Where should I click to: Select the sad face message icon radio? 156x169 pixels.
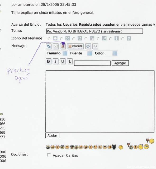pyautogui.click(x=62, y=39)
